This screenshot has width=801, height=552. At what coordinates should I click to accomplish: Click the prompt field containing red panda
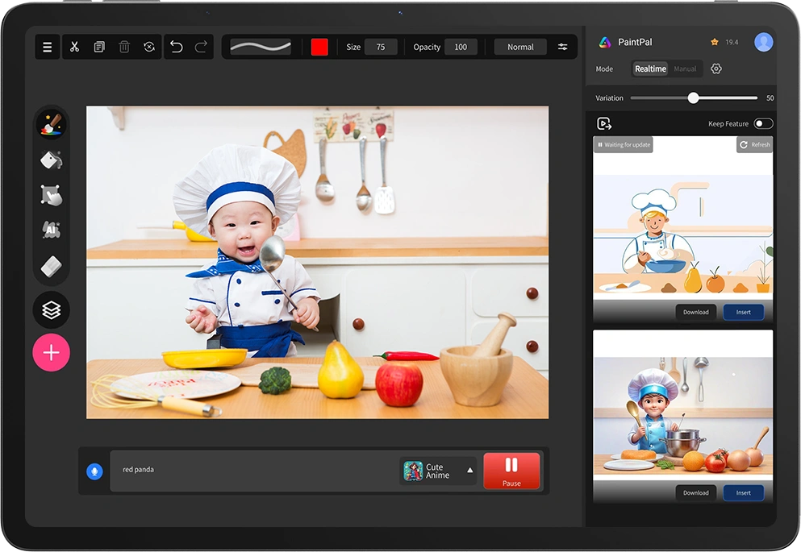pyautogui.click(x=250, y=470)
